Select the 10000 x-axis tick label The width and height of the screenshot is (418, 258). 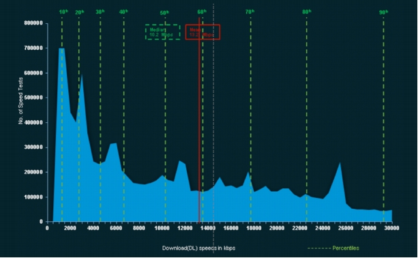pos(162,228)
